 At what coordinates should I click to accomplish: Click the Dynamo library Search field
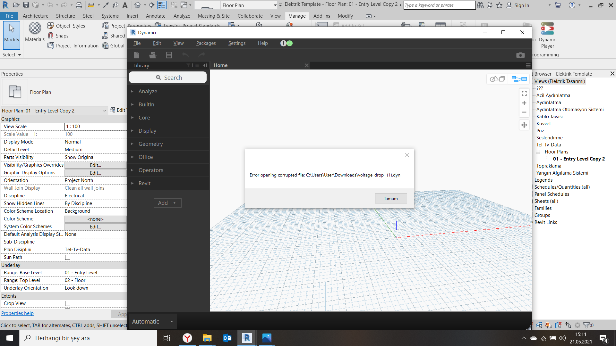tap(168, 78)
